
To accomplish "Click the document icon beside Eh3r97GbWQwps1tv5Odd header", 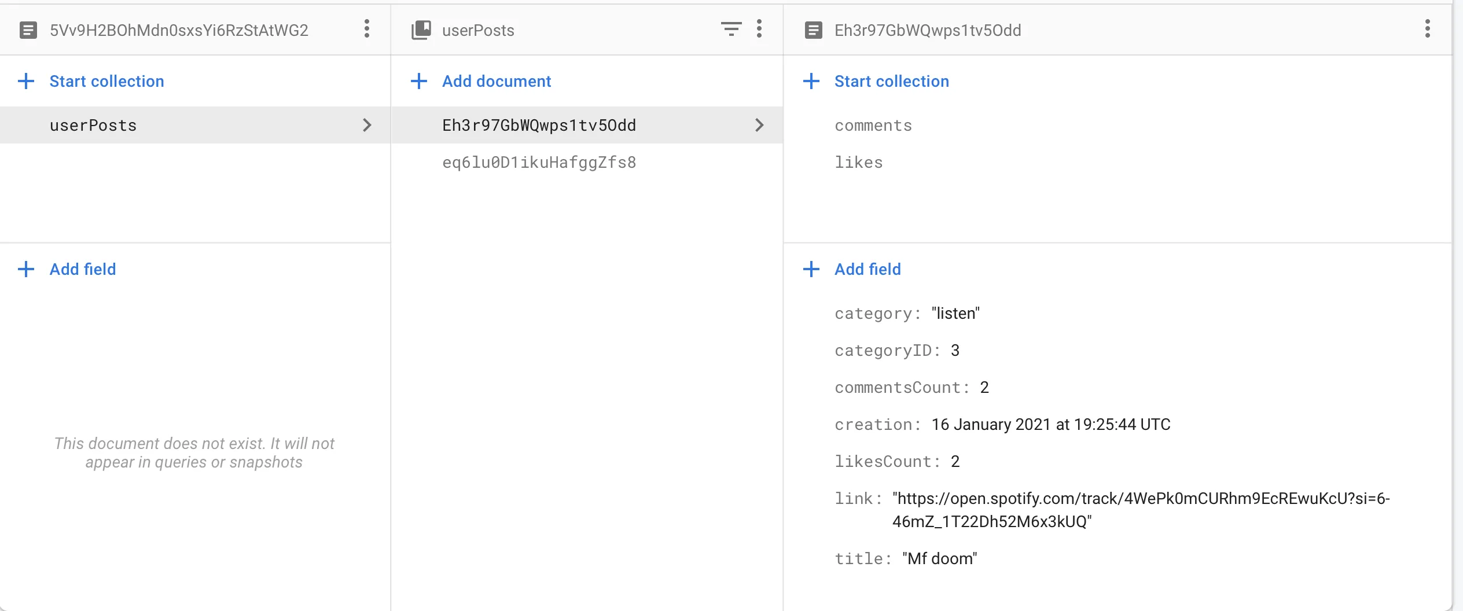I will pos(813,30).
